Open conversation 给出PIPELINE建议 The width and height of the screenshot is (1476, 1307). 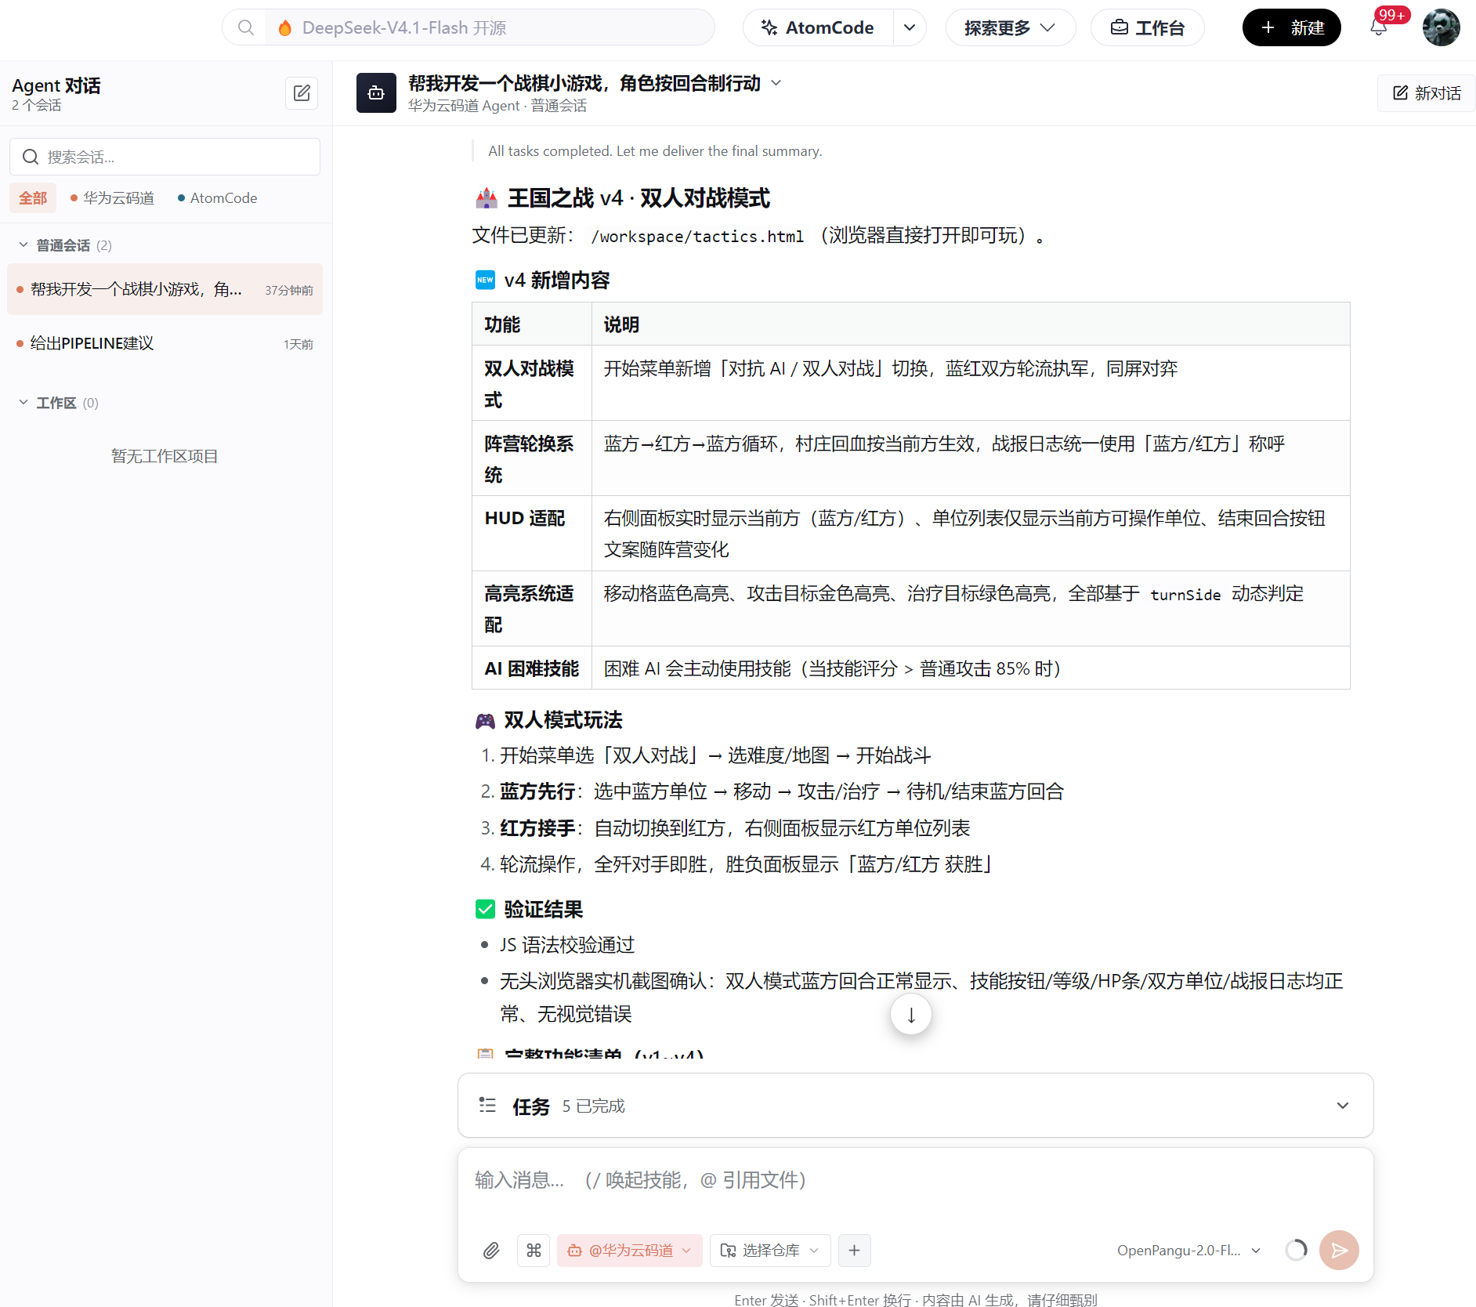(x=165, y=343)
